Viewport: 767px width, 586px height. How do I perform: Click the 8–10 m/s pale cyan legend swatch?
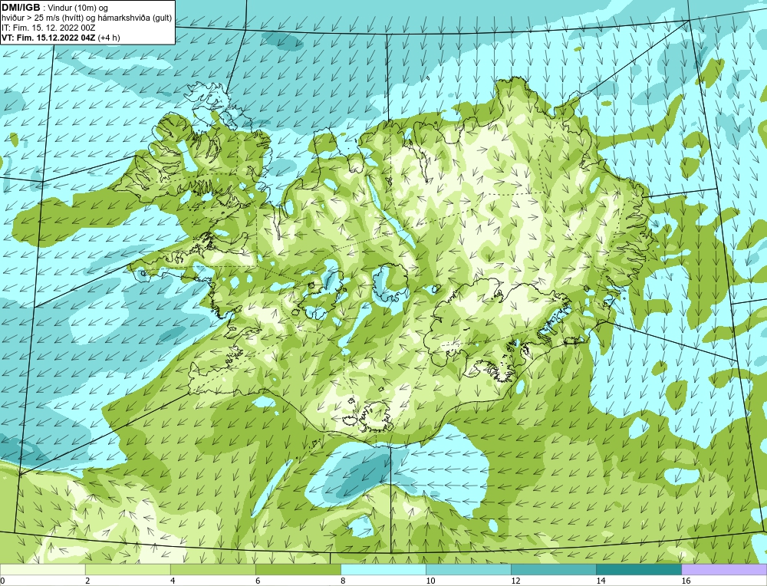point(383,569)
